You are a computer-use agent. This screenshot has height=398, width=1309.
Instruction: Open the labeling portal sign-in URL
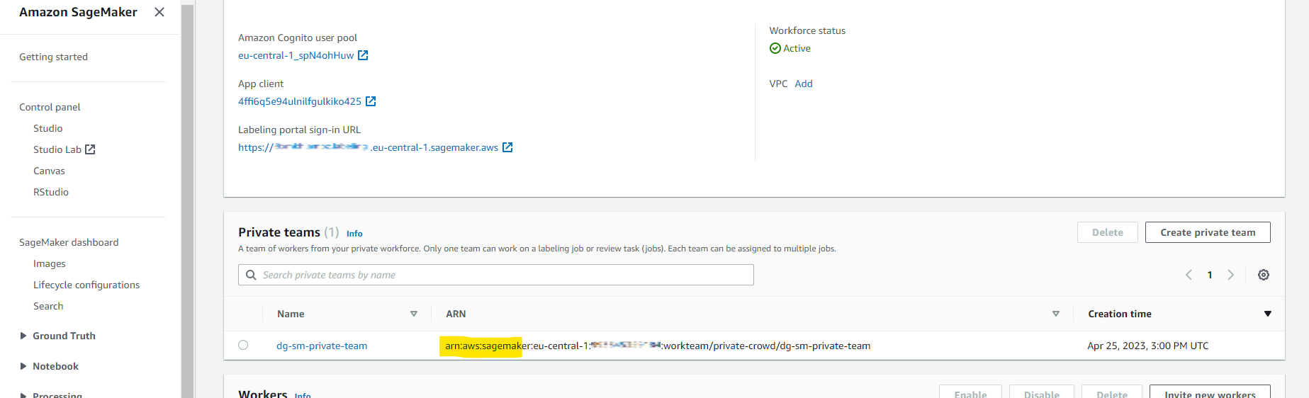[368, 147]
